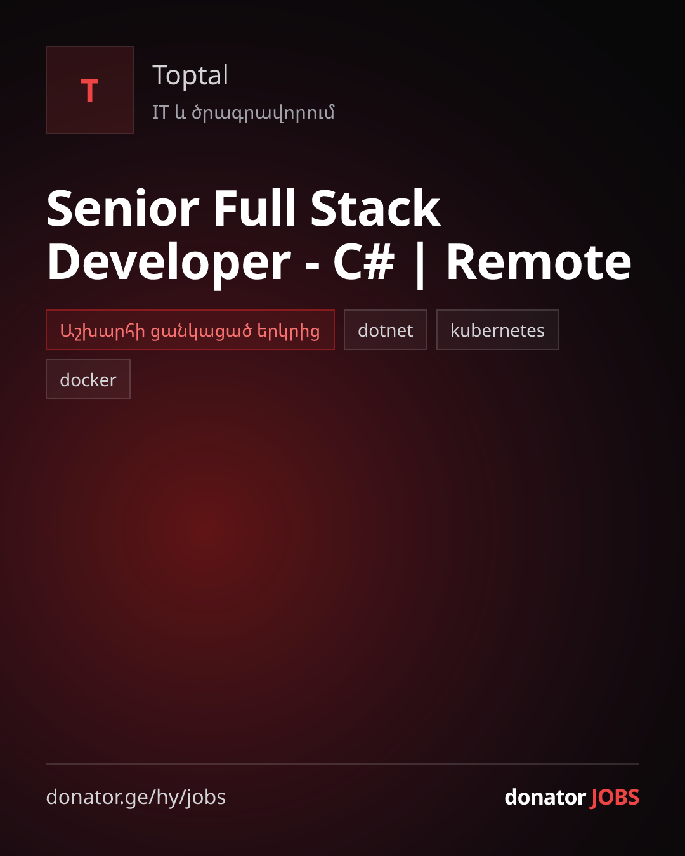Click the word Stack in the title

375,208
